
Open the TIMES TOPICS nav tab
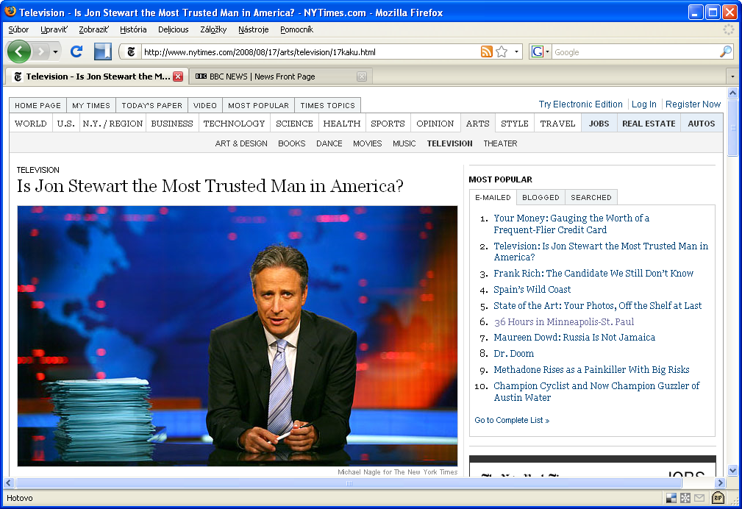[x=327, y=106]
